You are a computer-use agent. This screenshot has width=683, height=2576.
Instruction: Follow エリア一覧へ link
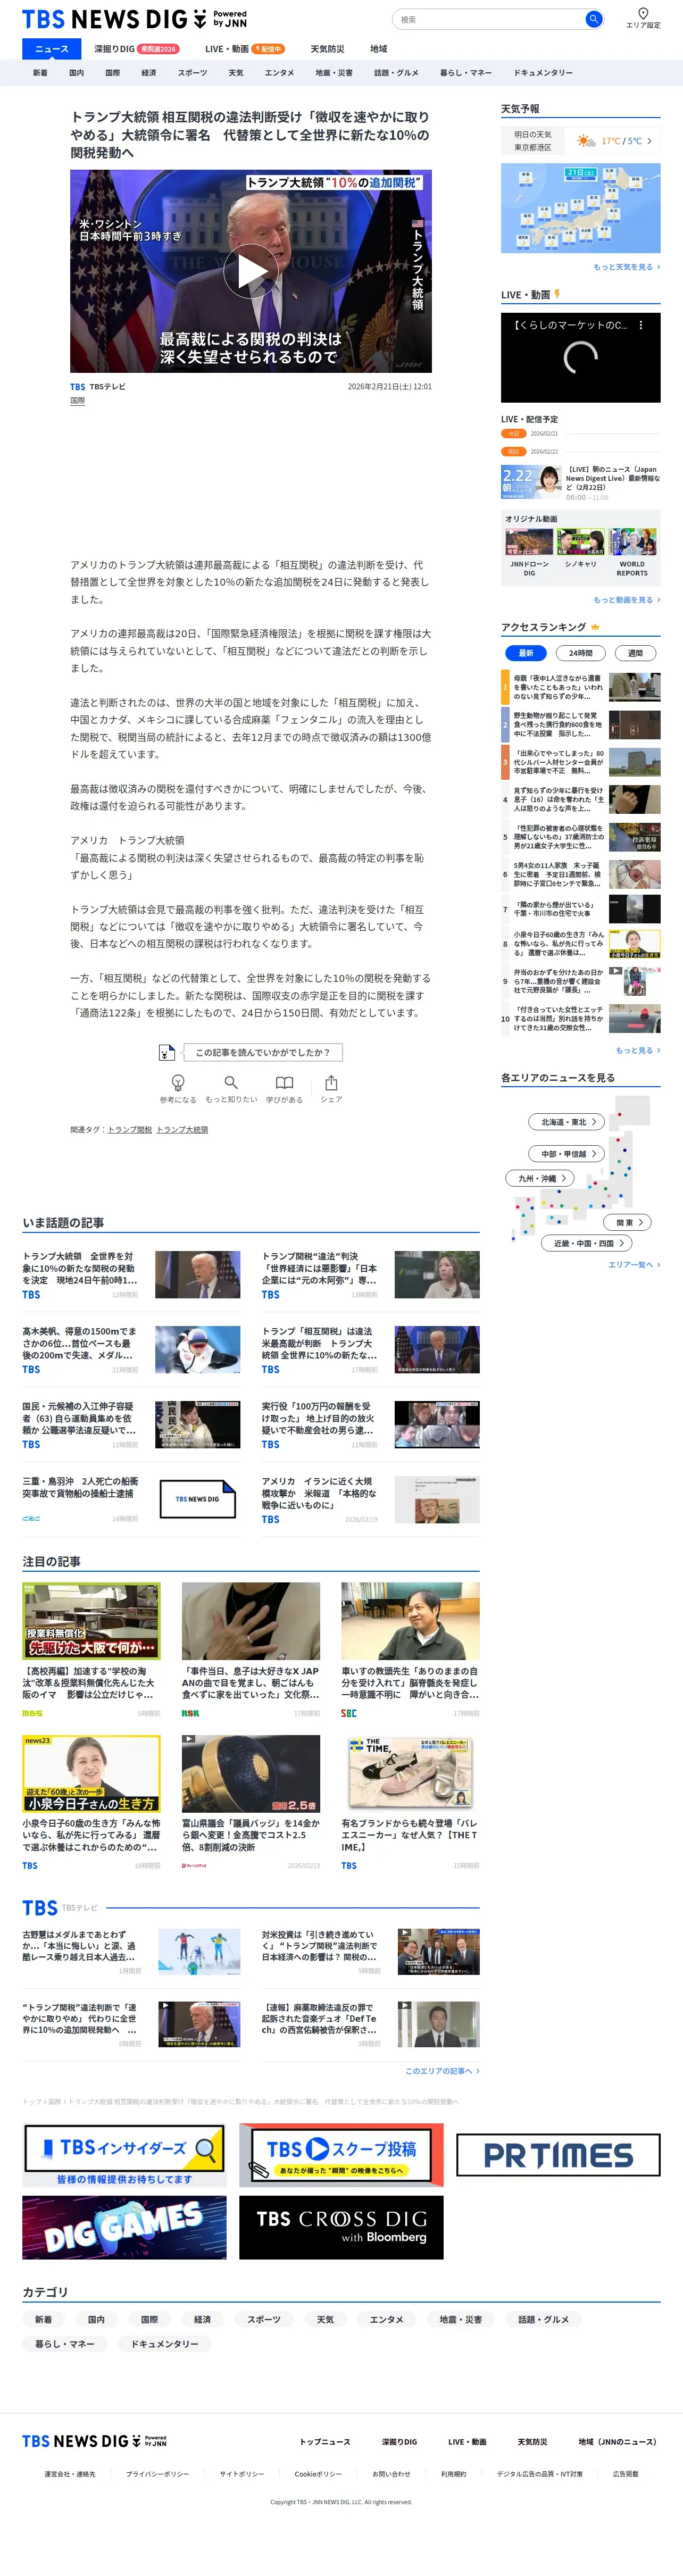(x=634, y=1265)
